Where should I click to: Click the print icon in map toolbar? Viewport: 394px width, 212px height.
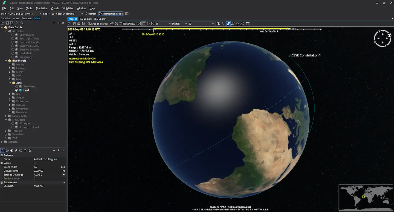pyautogui.click(x=79, y=24)
